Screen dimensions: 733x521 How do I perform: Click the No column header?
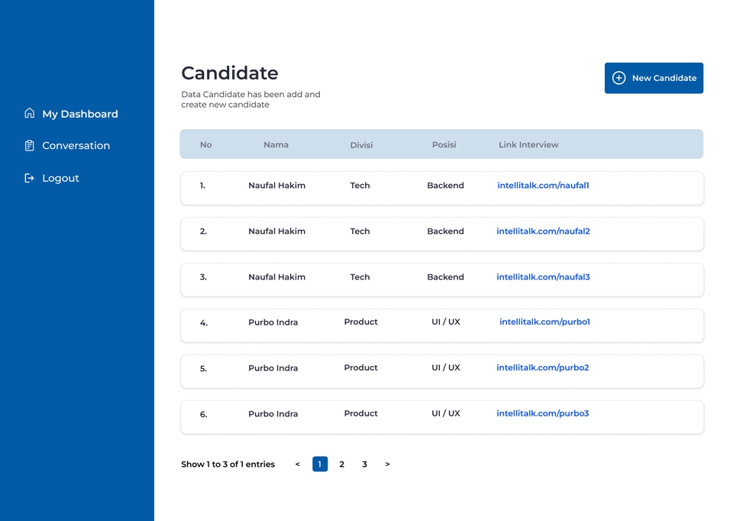pyautogui.click(x=205, y=145)
